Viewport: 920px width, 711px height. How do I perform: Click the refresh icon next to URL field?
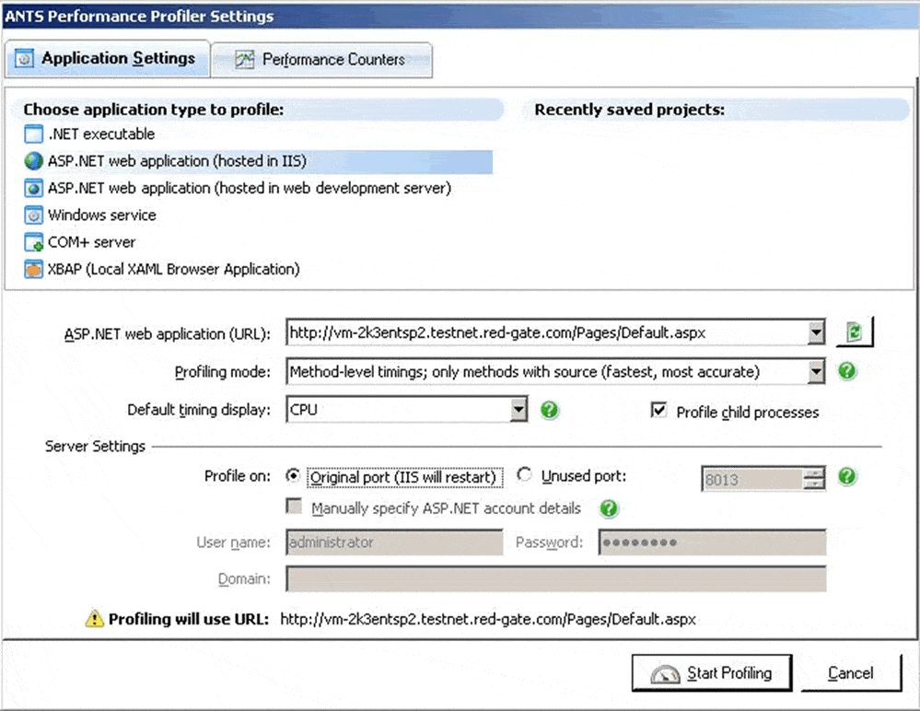855,332
